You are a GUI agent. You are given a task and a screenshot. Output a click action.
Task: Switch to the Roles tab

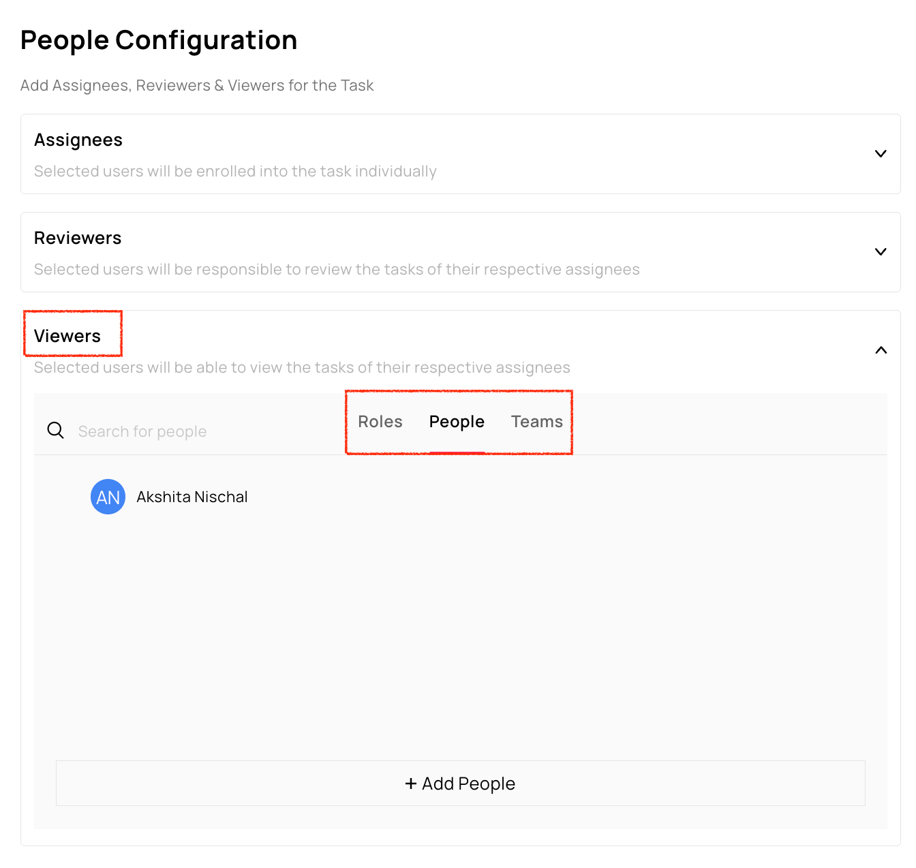pos(380,422)
